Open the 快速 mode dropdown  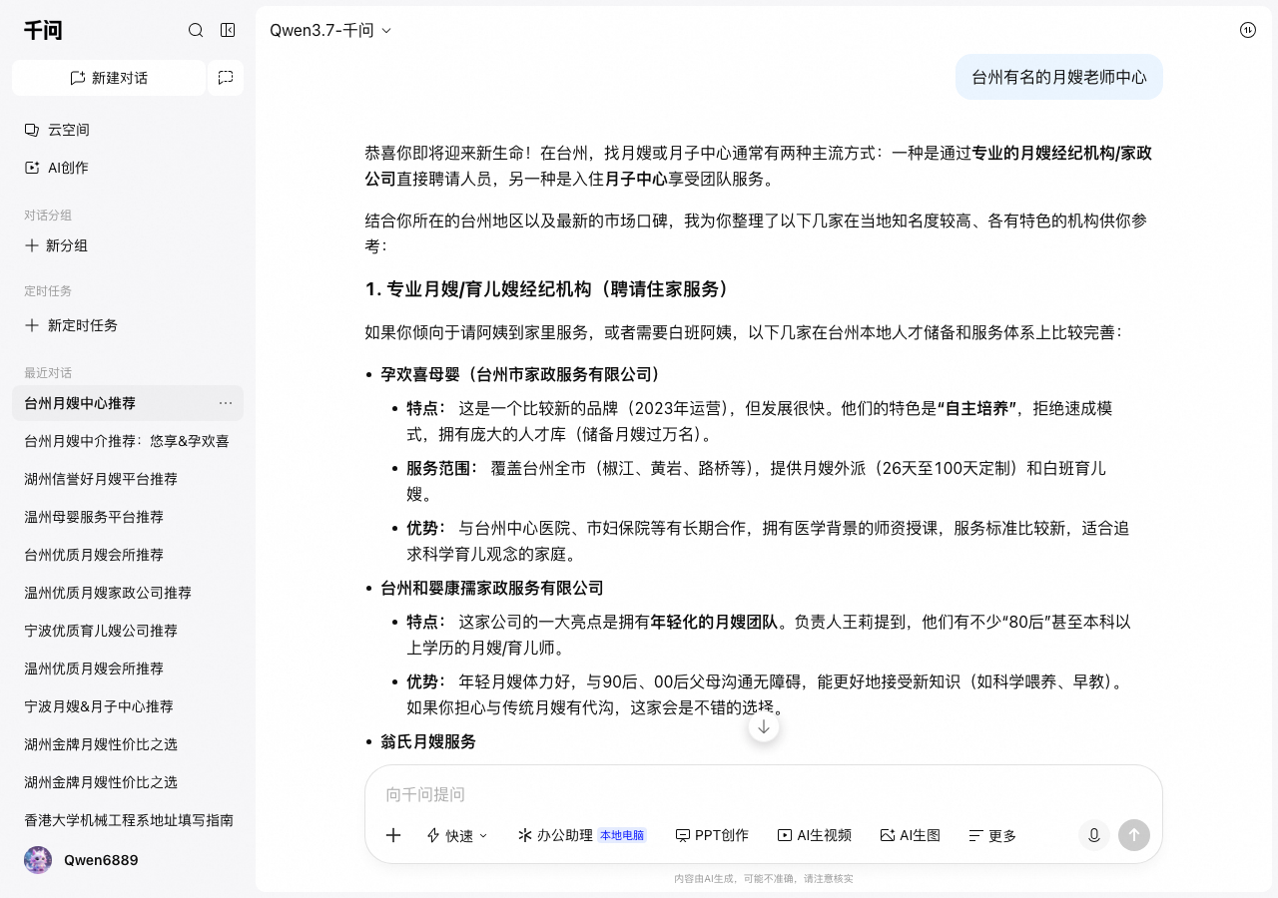click(457, 835)
